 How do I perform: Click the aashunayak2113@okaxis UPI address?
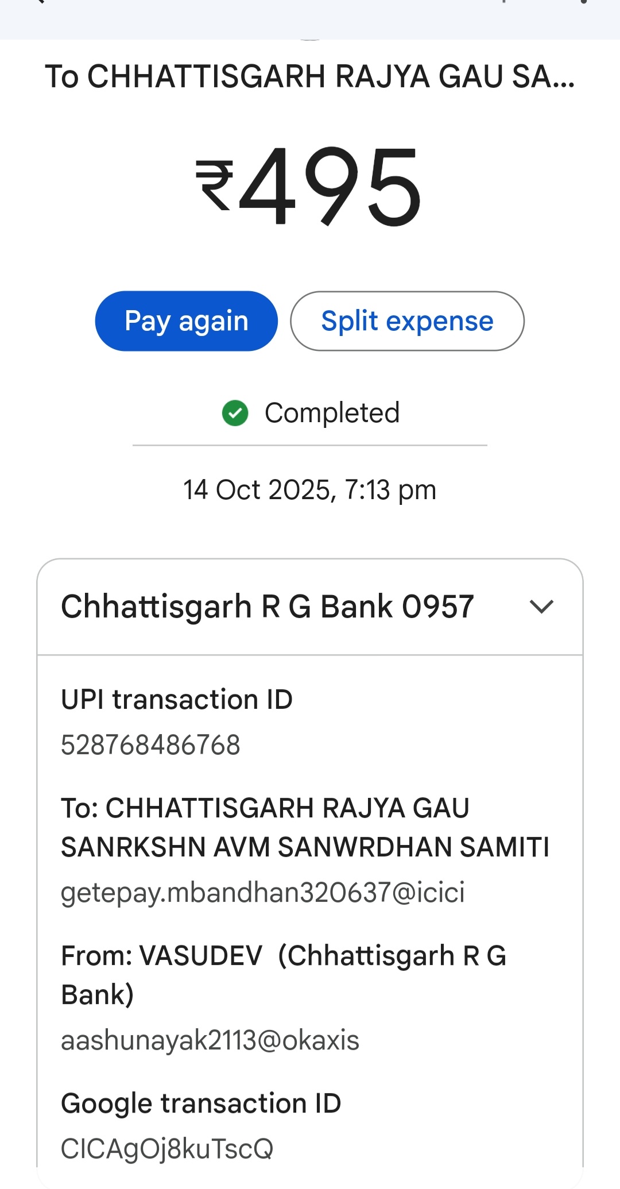click(x=210, y=1040)
